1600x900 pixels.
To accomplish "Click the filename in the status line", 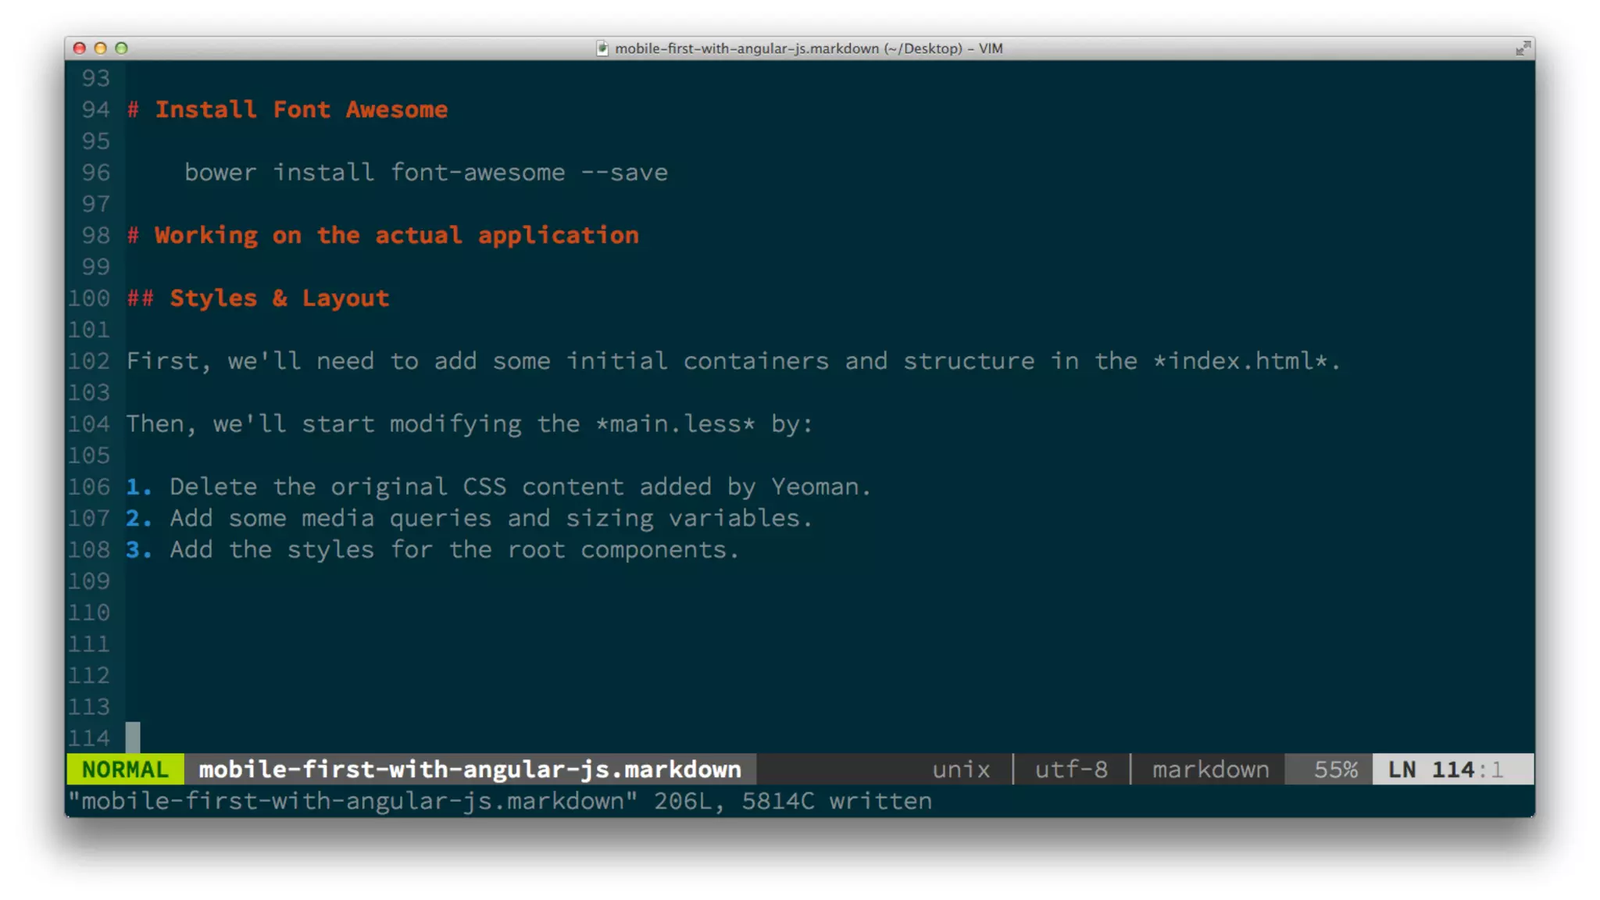I will point(470,770).
